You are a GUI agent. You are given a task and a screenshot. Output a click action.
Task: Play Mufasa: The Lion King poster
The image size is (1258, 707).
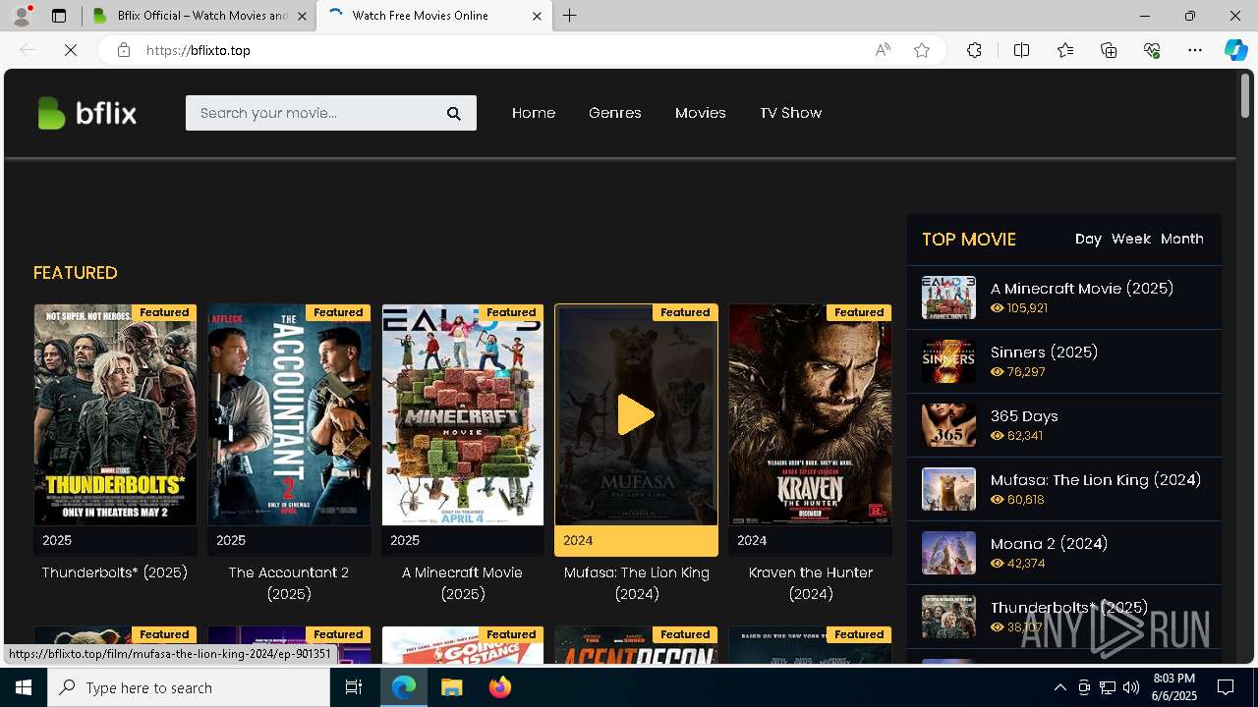tap(636, 415)
